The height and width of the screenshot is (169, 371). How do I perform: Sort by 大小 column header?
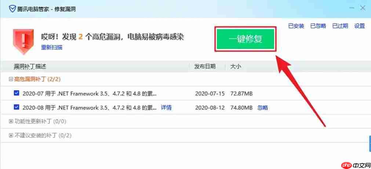236,66
